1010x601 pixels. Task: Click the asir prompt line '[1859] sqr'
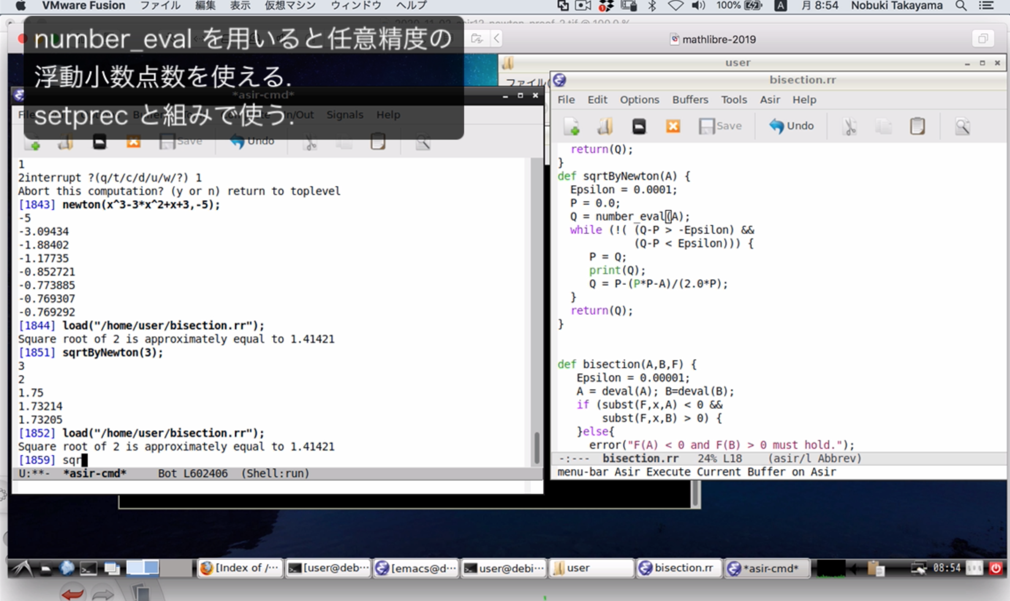point(53,460)
